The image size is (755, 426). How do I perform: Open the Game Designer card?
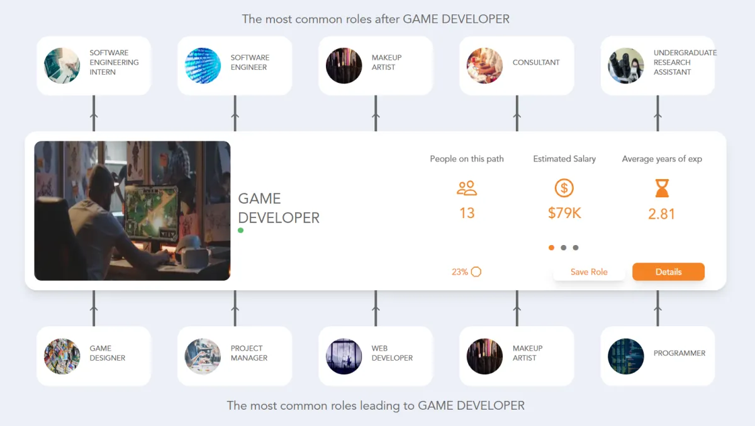tap(93, 356)
